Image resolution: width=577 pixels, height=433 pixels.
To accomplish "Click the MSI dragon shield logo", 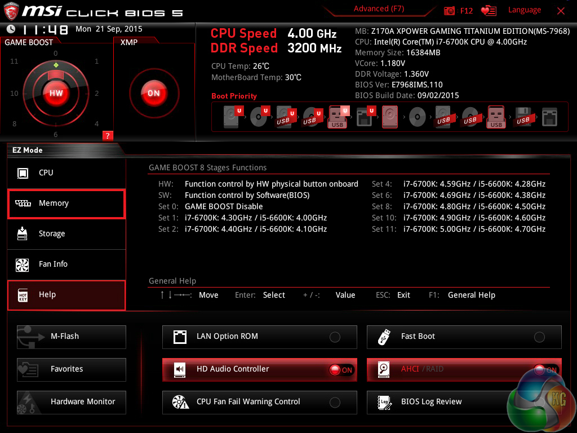I will [x=11, y=11].
